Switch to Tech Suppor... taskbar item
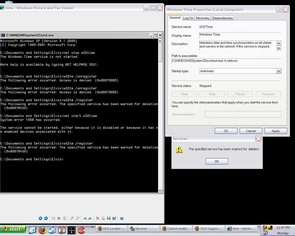 point(209,229)
